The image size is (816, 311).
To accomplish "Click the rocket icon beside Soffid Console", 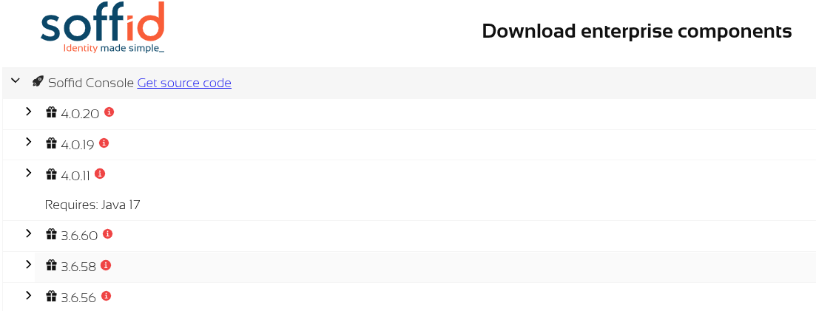I will tap(38, 82).
